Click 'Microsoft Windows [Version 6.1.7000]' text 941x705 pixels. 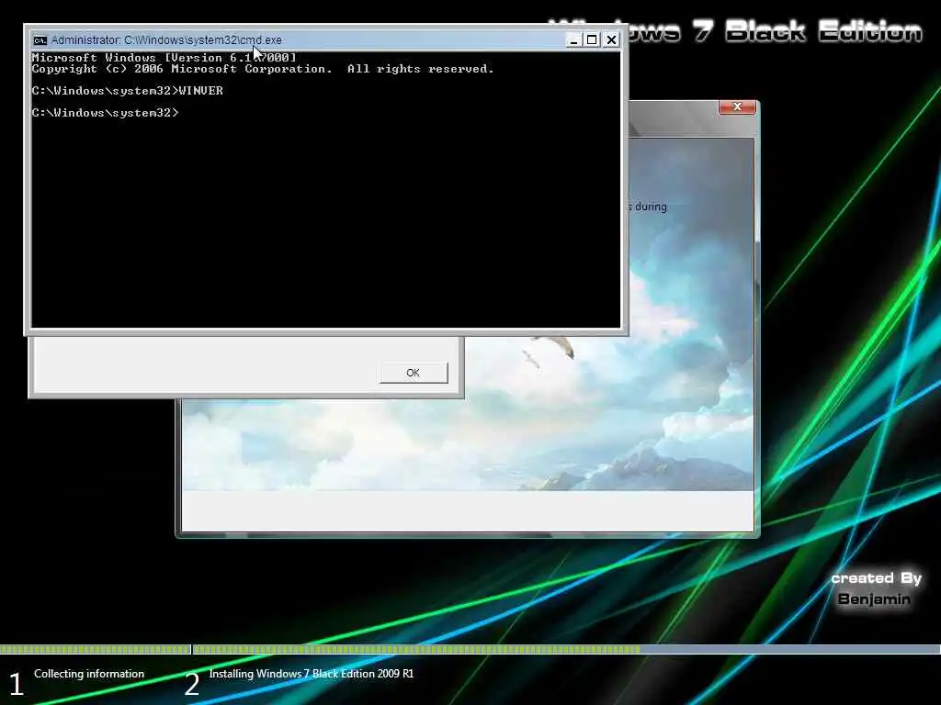[164, 58]
